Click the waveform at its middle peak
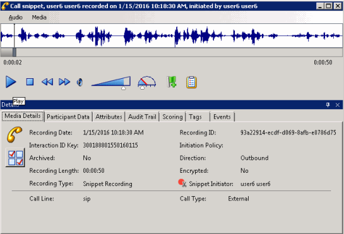Viewport: 344px width, 234px height. 175,36
